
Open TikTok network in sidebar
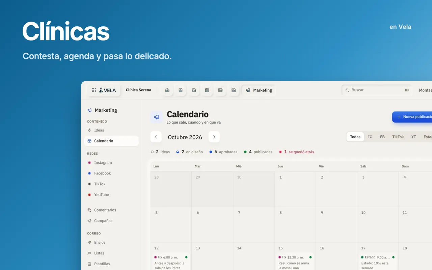pos(111,184)
